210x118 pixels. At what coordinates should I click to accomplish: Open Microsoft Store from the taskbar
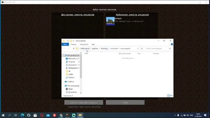point(35,115)
